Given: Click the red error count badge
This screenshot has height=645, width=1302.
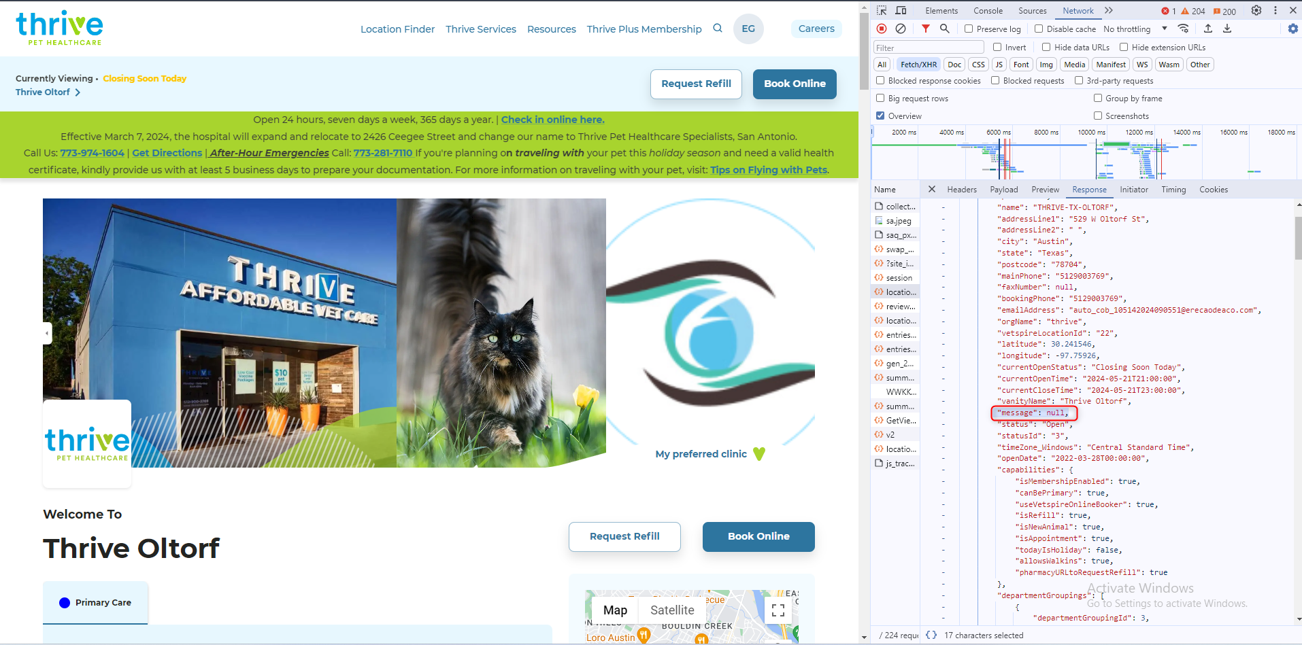Looking at the screenshot, I should [1169, 11].
